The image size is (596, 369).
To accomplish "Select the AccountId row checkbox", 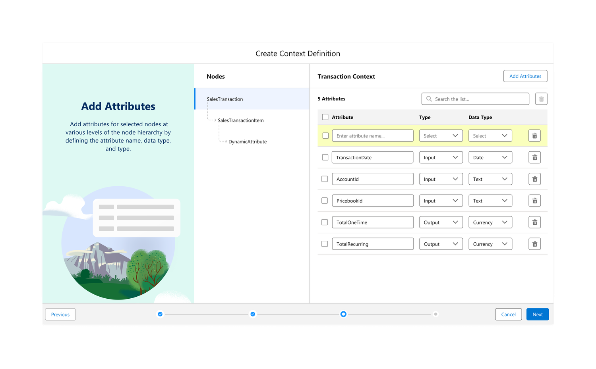I will (325, 179).
